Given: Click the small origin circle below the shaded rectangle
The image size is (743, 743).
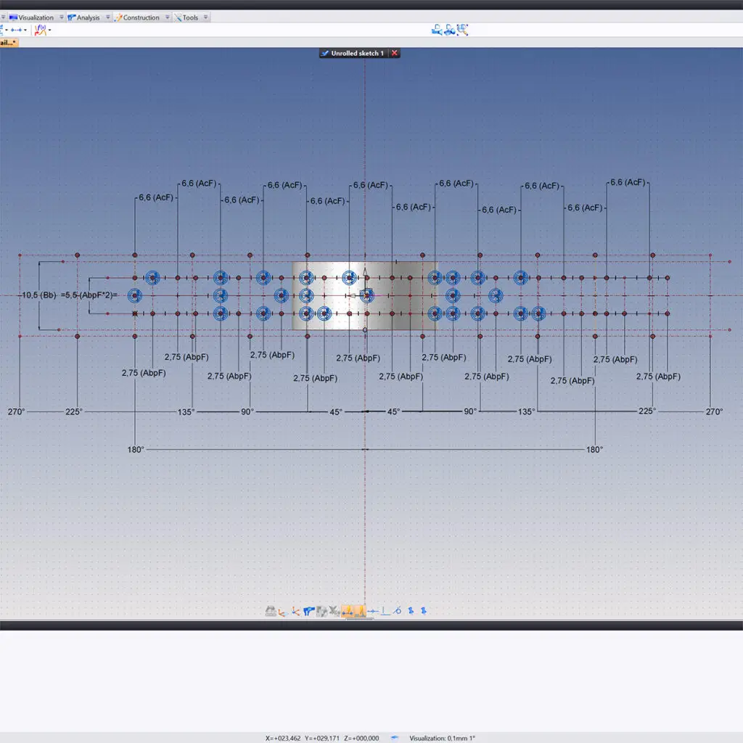Looking at the screenshot, I should point(365,330).
